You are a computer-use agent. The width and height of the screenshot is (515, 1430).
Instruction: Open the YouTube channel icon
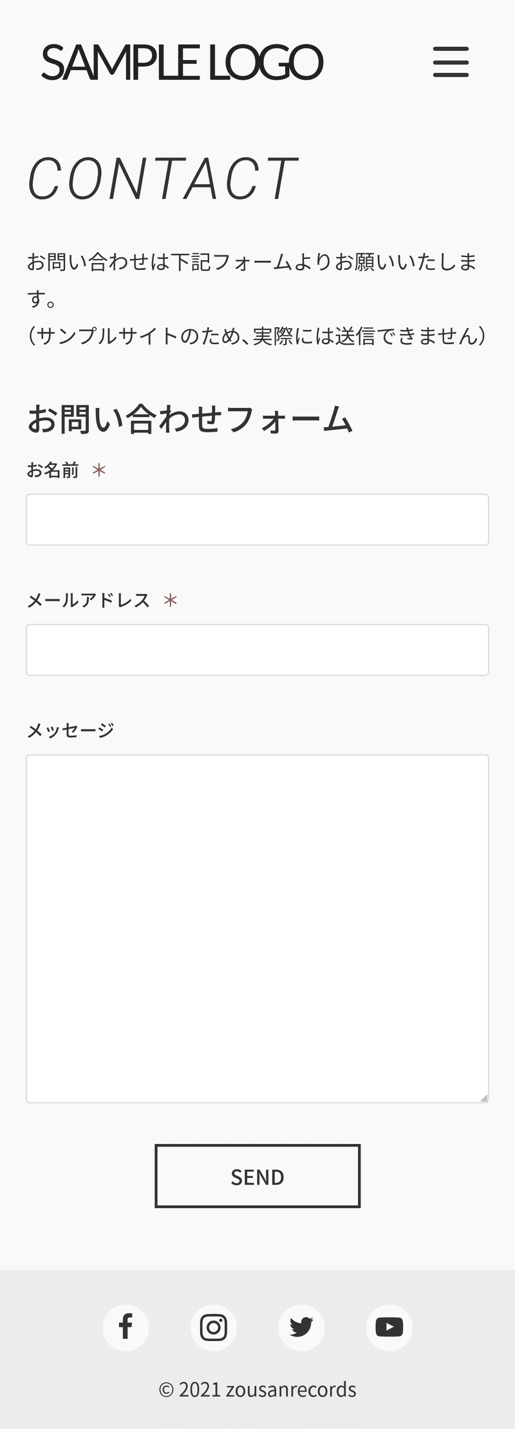click(389, 1327)
